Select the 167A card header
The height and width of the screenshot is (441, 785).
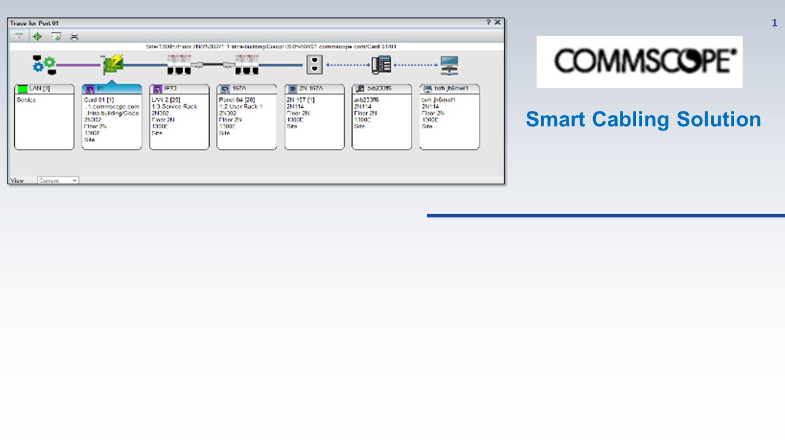coord(247,89)
